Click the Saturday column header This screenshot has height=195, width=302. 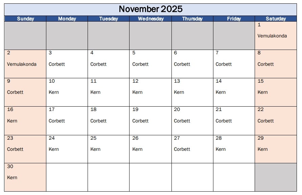tap(276, 19)
